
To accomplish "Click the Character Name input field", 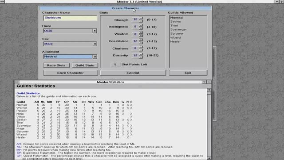I will point(70,18).
